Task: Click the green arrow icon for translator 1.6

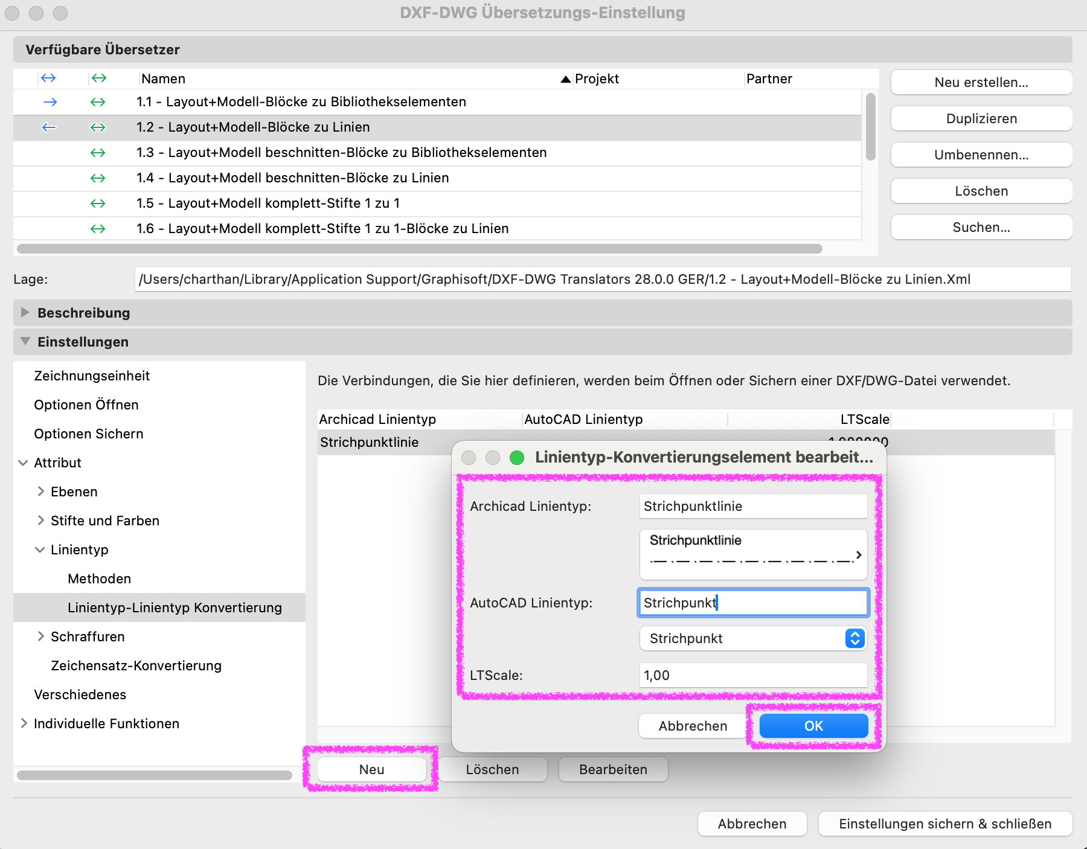Action: pyautogui.click(x=98, y=229)
